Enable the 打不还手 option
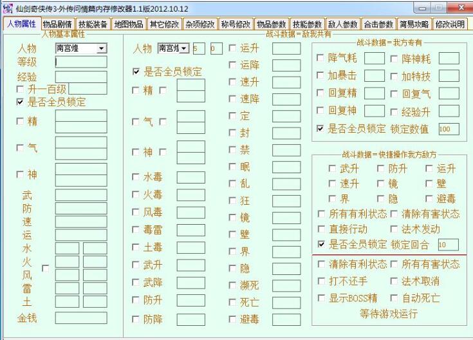Viewport: 473px width, 340px height. coord(322,281)
